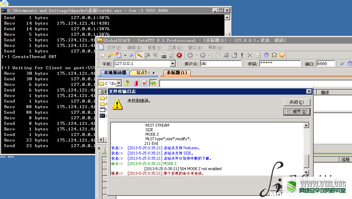The image size is (352, 199).
Task: Go up one folder level
Action: pyautogui.click(x=127, y=83)
